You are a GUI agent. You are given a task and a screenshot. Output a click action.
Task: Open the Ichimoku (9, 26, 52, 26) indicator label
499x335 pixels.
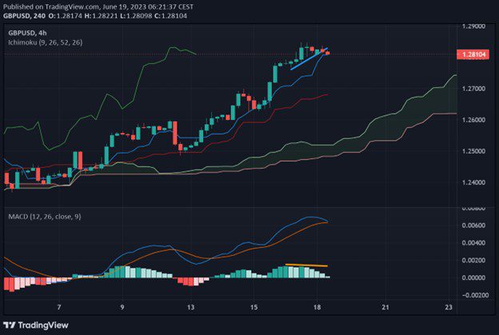[x=45, y=42]
